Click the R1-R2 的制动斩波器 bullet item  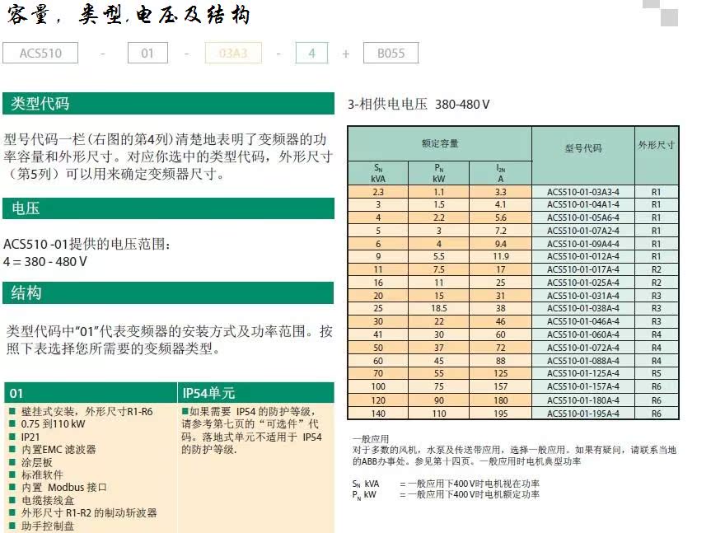point(83,512)
